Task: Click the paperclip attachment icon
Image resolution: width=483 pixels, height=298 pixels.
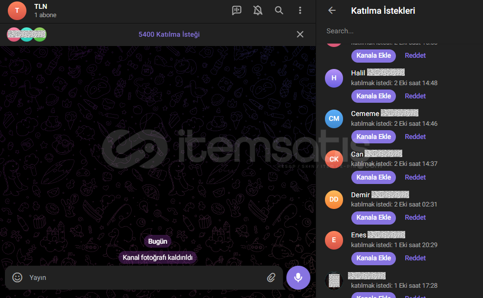Action: point(271,277)
